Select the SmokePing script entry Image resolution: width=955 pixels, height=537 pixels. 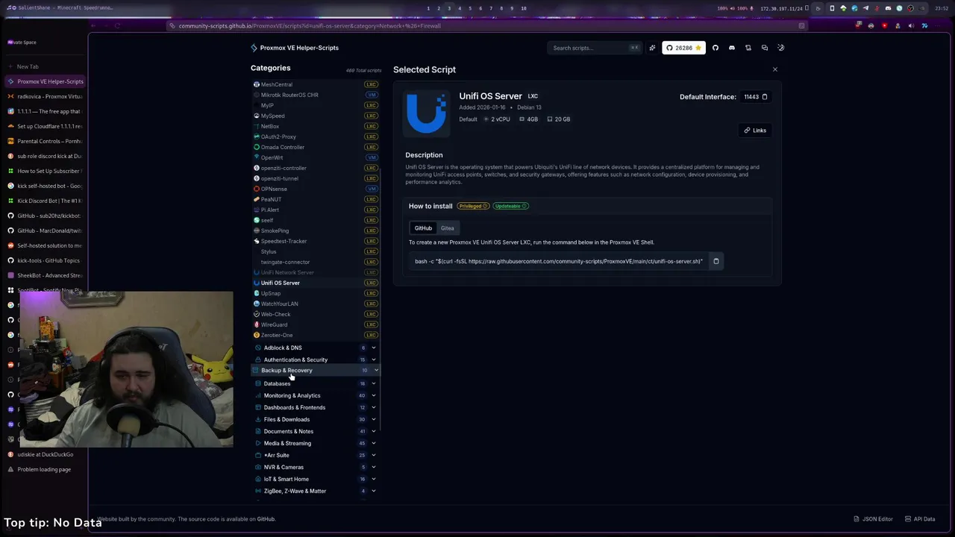coord(316,230)
